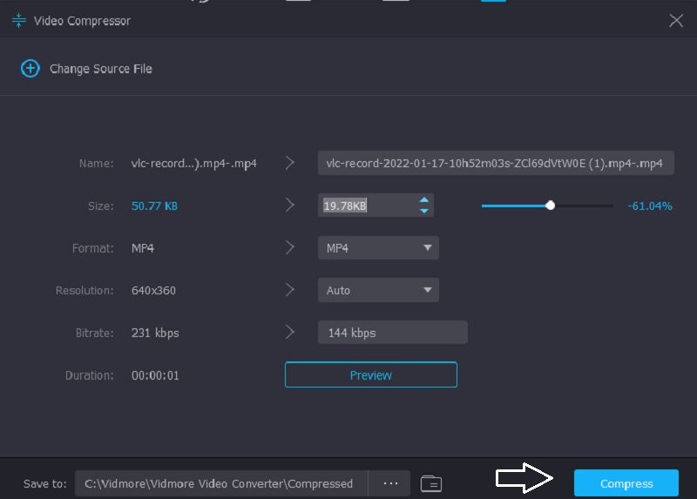Open the output folder icon near the save path
The height and width of the screenshot is (499, 697).
431,483
